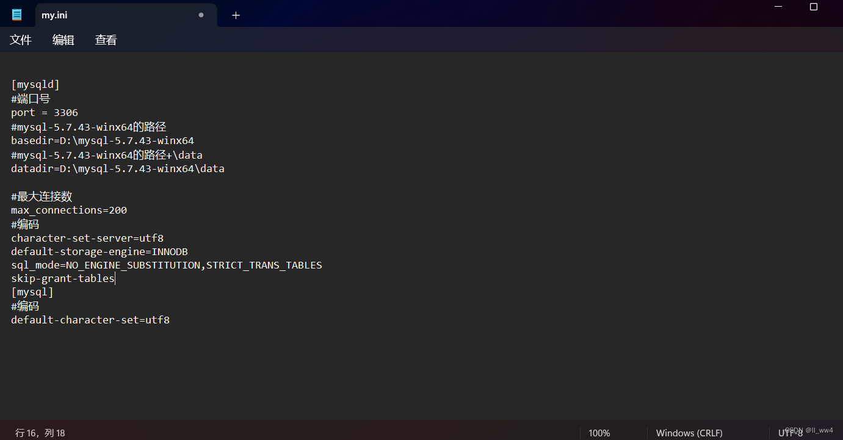
Task: Open the 文件 menu
Action: [x=21, y=40]
